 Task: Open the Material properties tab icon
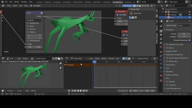pos(161,76)
